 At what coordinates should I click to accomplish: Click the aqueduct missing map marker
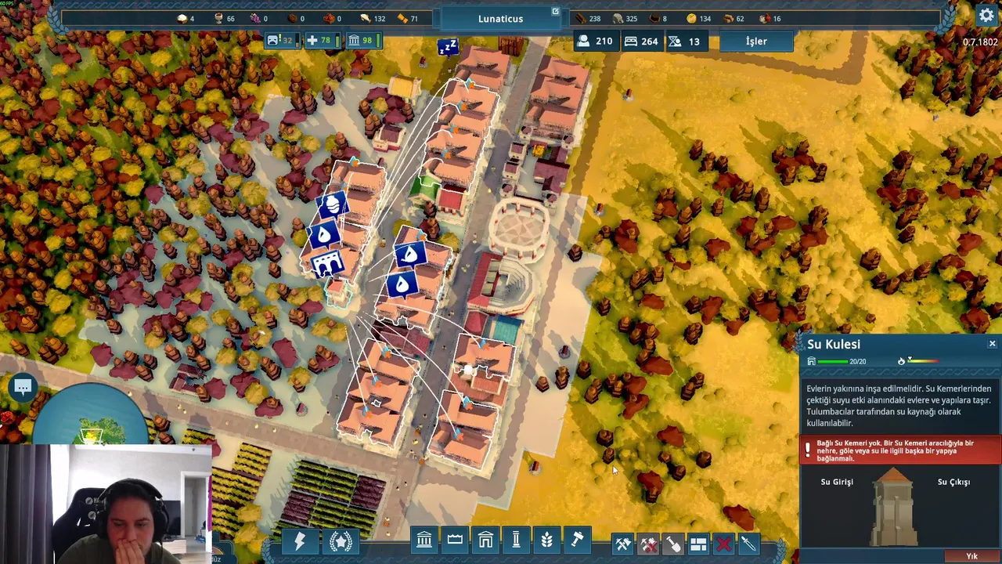point(329,265)
